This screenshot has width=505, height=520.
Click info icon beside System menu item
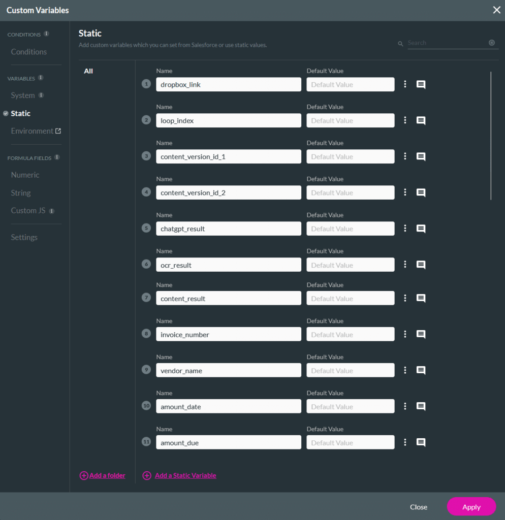pos(41,95)
